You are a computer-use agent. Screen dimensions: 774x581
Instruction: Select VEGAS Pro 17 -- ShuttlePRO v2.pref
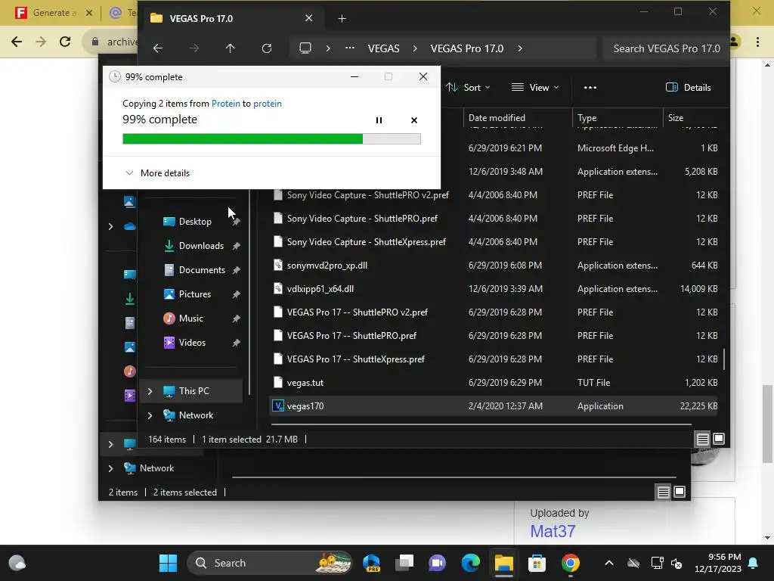[494, 312]
